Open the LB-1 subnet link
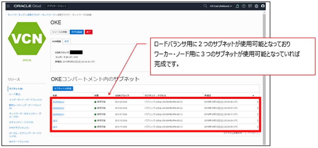 (55, 127)
